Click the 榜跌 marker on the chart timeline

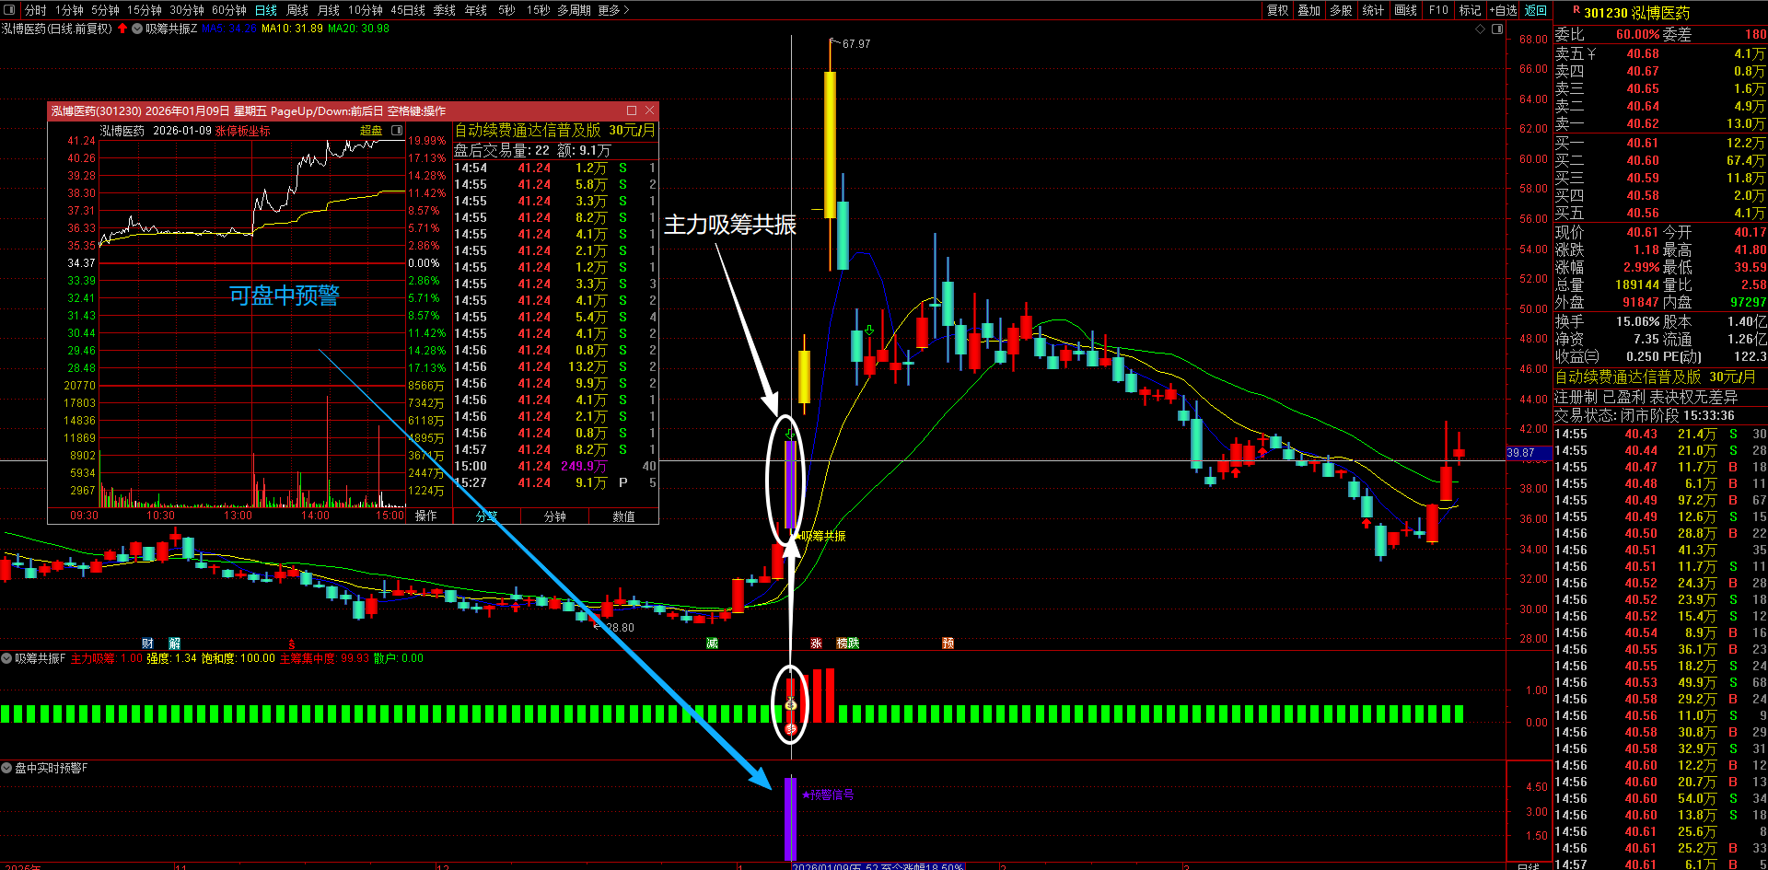[848, 643]
